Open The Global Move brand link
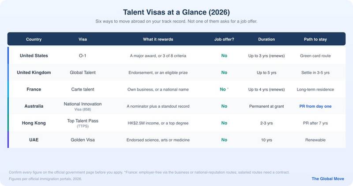353x186 pixels. [x=328, y=179]
